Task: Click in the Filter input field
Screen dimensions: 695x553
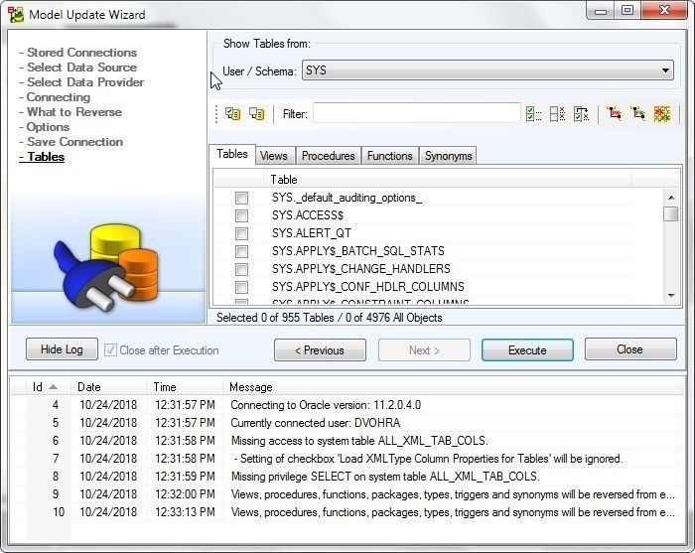Action: 417,113
